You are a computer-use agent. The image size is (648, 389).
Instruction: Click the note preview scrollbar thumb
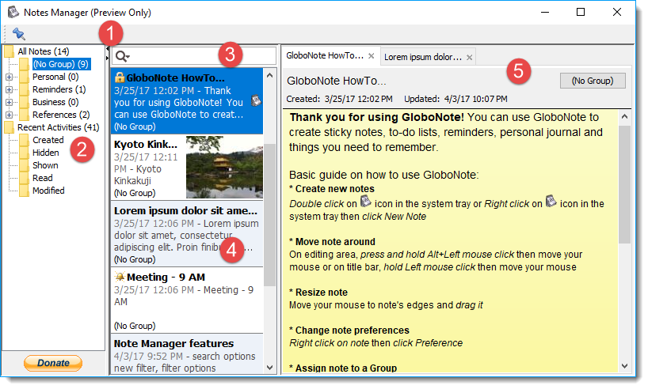pyautogui.click(x=624, y=184)
